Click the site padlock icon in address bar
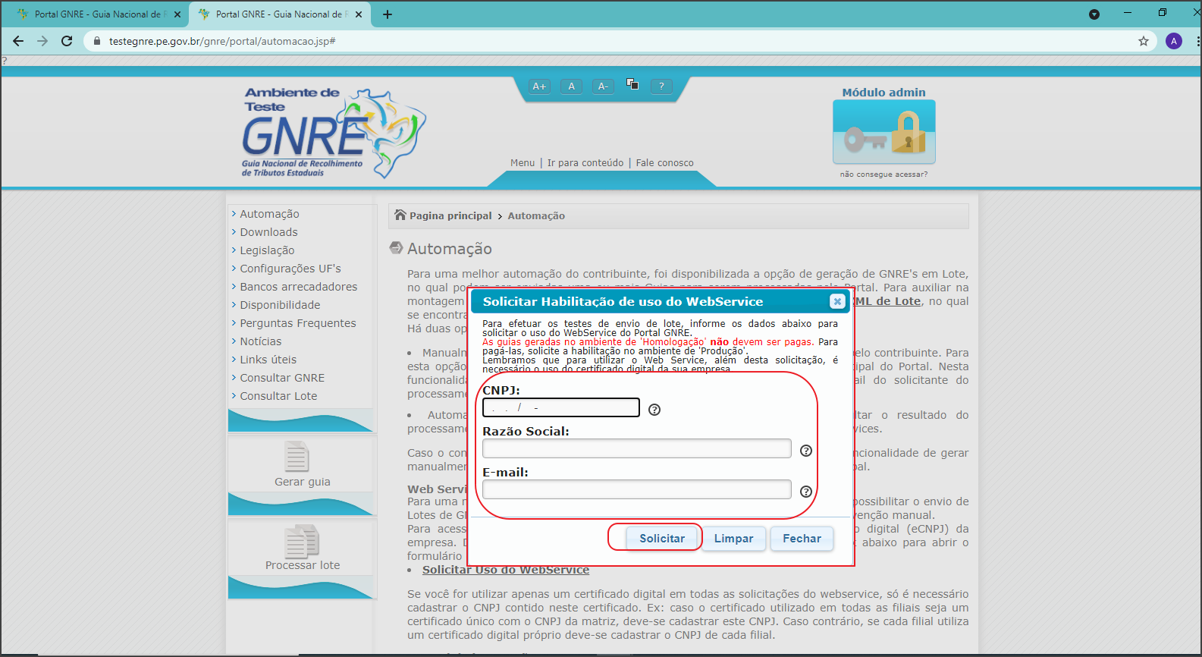Viewport: 1202px width, 657px height. [x=96, y=41]
